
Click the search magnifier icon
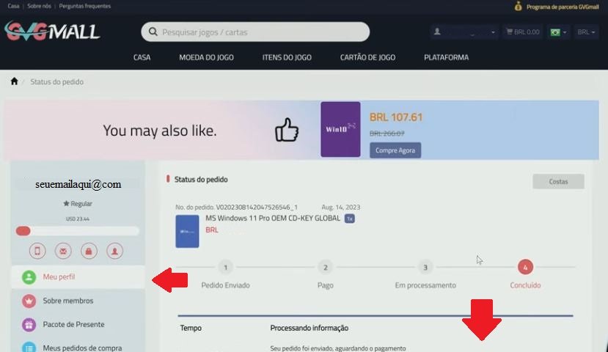tap(153, 32)
